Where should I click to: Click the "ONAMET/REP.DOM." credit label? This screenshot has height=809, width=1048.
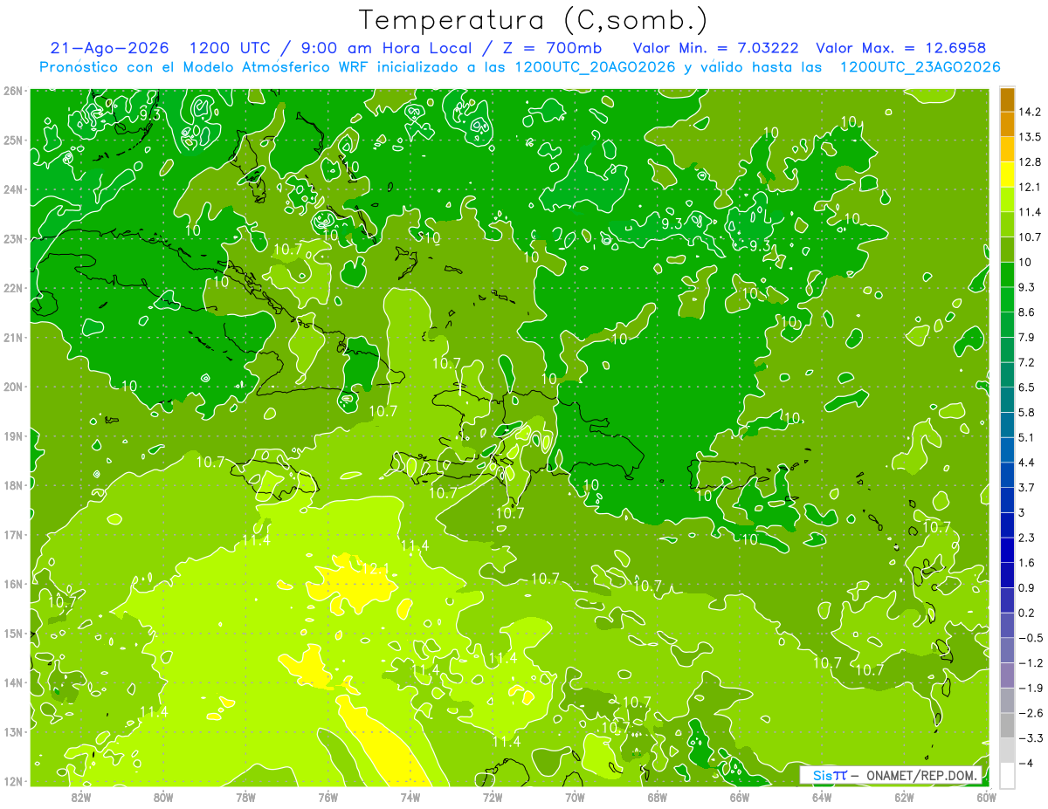point(921,776)
